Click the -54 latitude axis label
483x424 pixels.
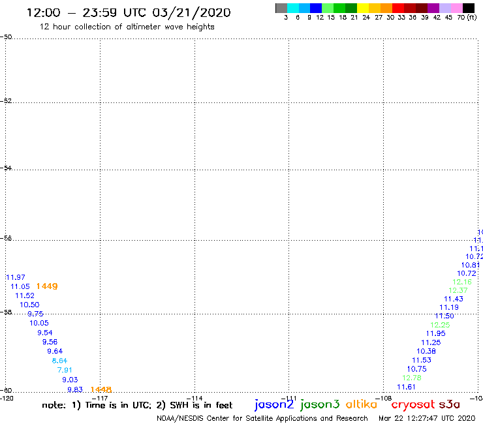pos(6,168)
